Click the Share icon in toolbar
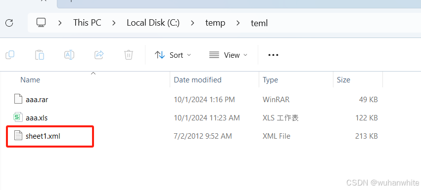 pos(99,55)
